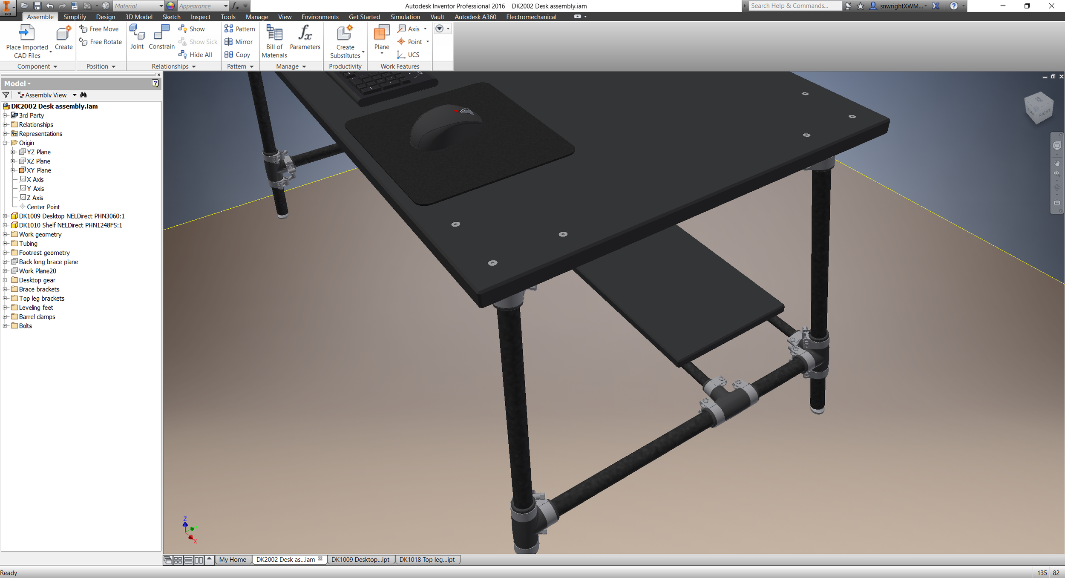Screen dimensions: 1065x578
Task: Click the Pan hand tool on nav bar
Action: click(1057, 163)
